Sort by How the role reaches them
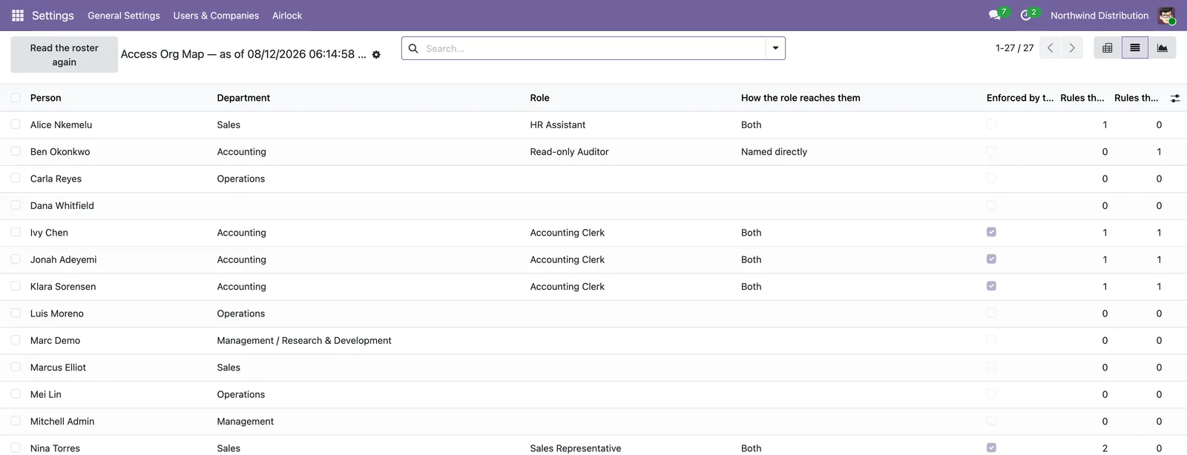 click(800, 98)
